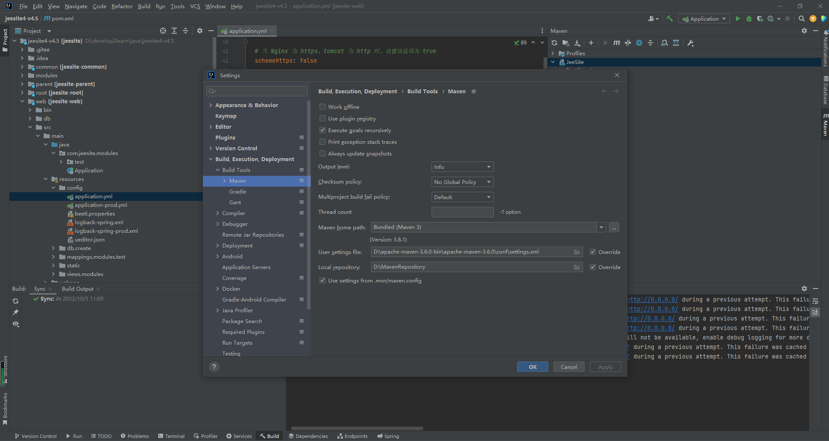Screen dimensions: 829x441
Task: Click Select Opened File target icon
Action: (x=163, y=31)
